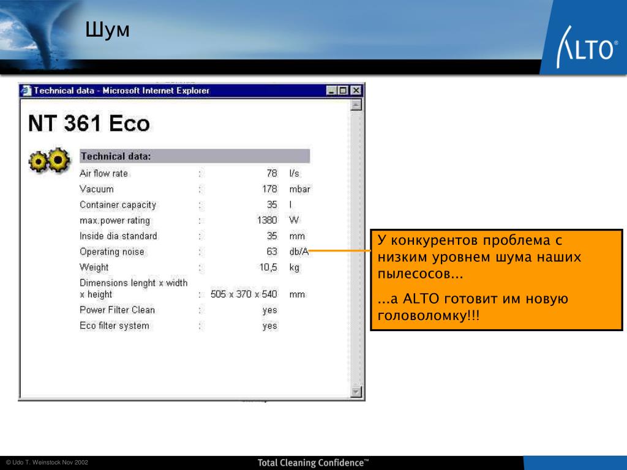
Task: Click the Vacuum value 178
Action: pos(269,189)
